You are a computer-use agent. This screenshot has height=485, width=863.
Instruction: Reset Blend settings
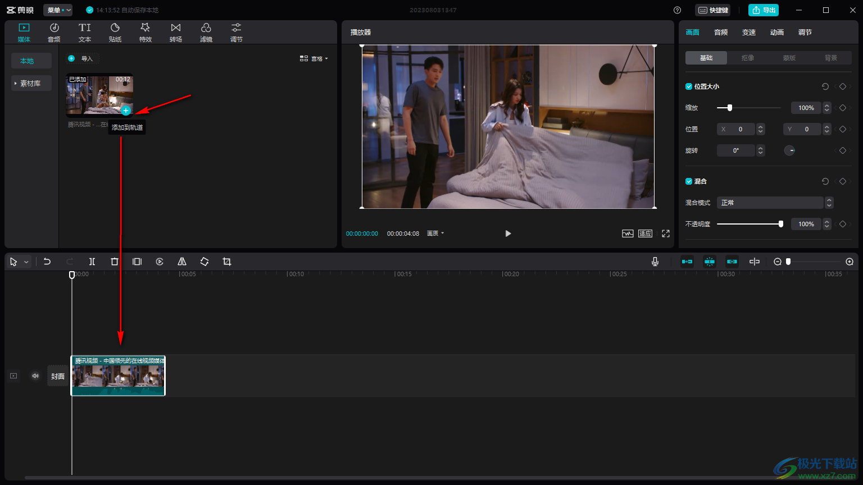(x=825, y=181)
